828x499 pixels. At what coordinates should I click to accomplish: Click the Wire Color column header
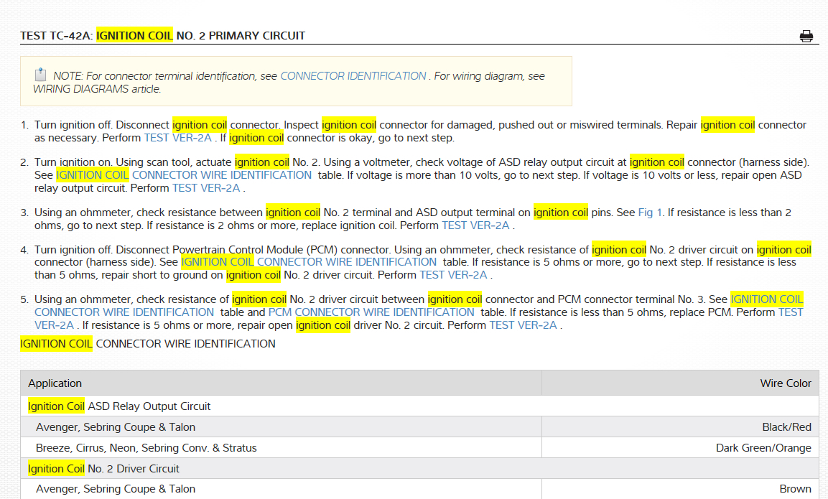(680, 383)
